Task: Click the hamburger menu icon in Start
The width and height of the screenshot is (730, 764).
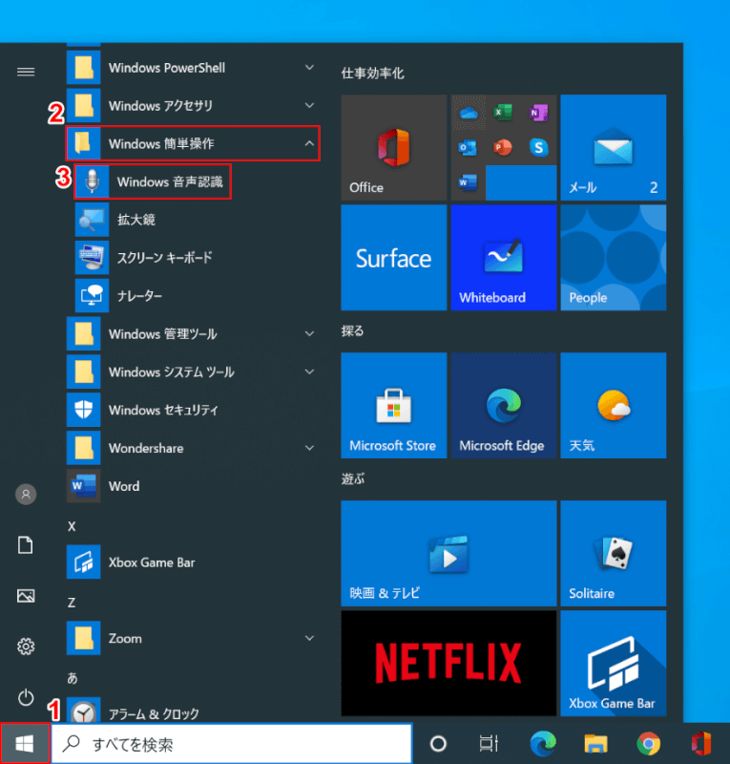Action: pos(26,73)
